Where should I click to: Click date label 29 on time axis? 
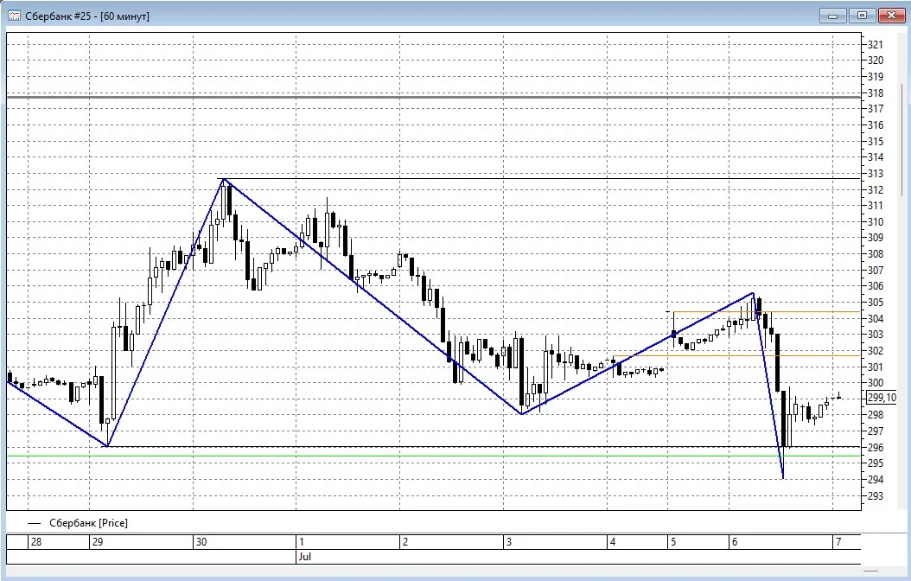click(x=98, y=542)
